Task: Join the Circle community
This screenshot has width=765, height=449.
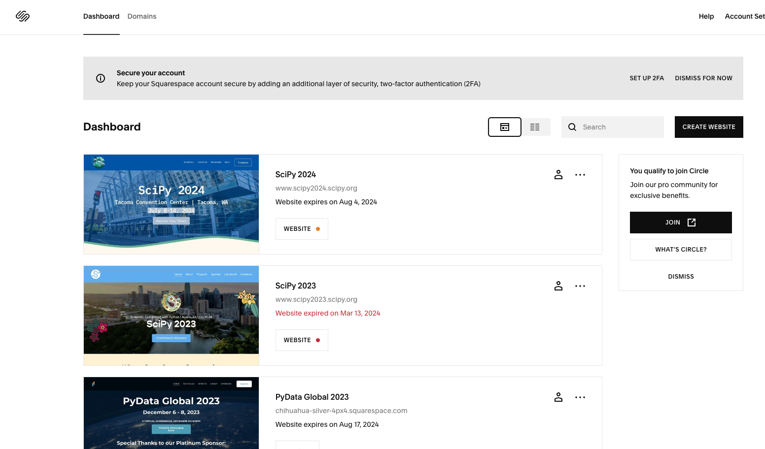Action: point(681,223)
